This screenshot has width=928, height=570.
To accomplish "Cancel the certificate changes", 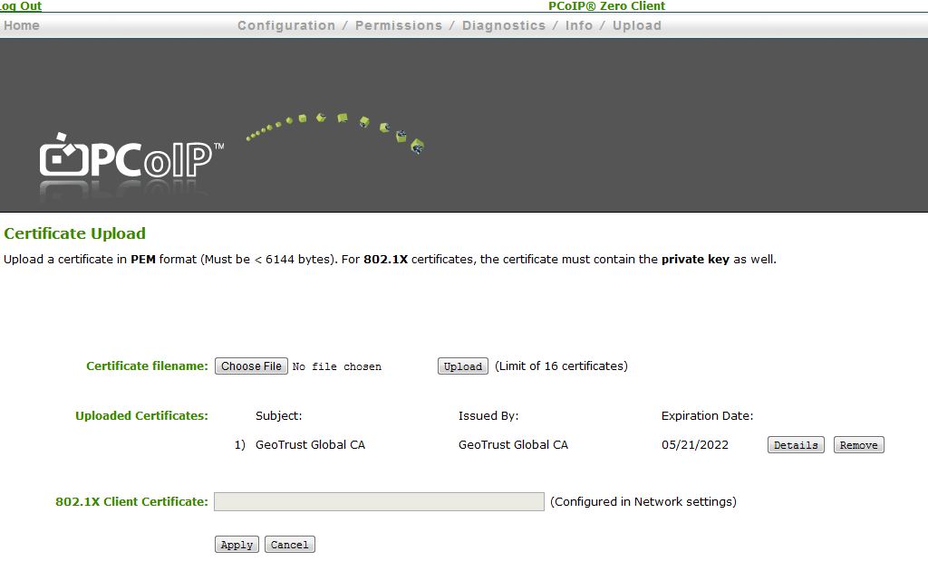I will click(x=289, y=544).
